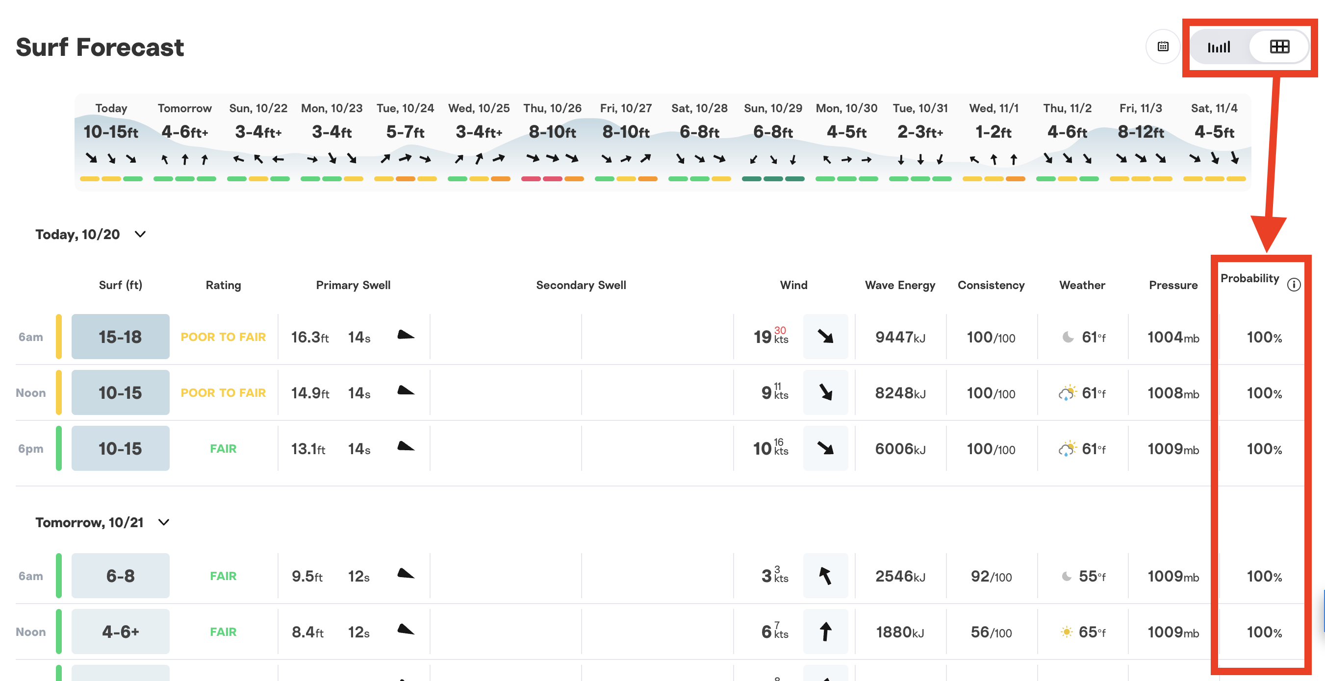Click wind direction arrow for Today Noon

click(826, 392)
